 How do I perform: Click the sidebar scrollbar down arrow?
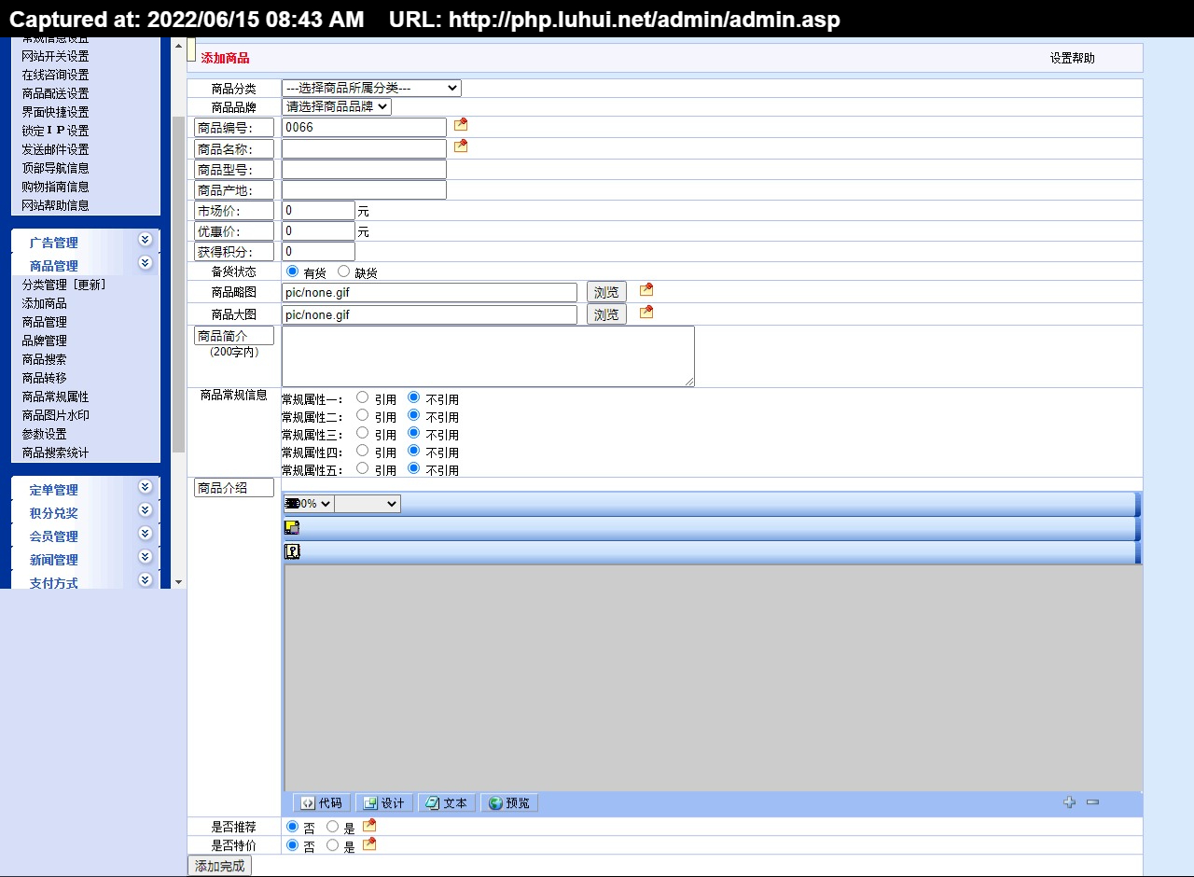click(x=179, y=582)
